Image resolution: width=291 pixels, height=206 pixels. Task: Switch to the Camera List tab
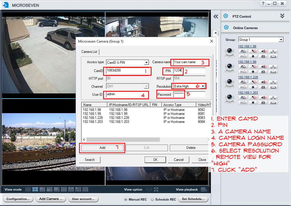point(89,52)
